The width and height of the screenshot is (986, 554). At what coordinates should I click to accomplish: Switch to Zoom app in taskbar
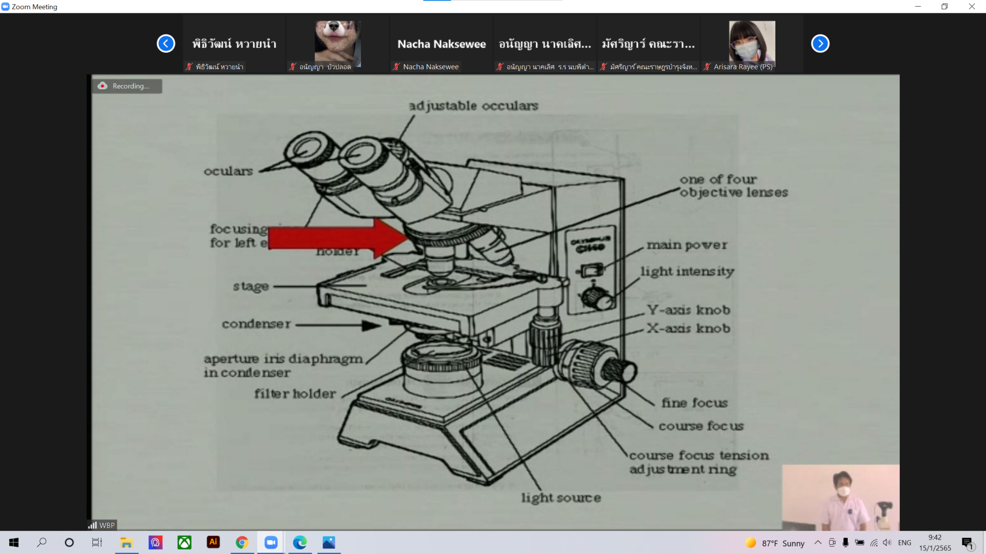pos(271,542)
